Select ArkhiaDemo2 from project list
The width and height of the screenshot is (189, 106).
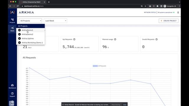click(30, 34)
